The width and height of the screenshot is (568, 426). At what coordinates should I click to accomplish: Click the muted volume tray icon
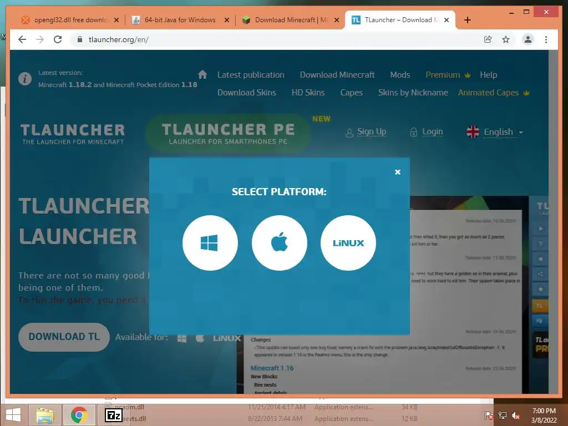pos(515,415)
